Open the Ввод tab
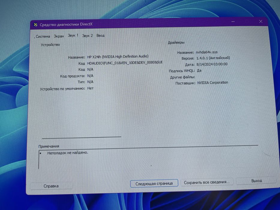Viewport: 280px width, 210px height. click(101, 35)
